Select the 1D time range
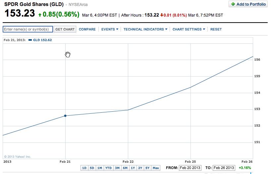The width and height of the screenshot is (272, 174). click(x=84, y=168)
